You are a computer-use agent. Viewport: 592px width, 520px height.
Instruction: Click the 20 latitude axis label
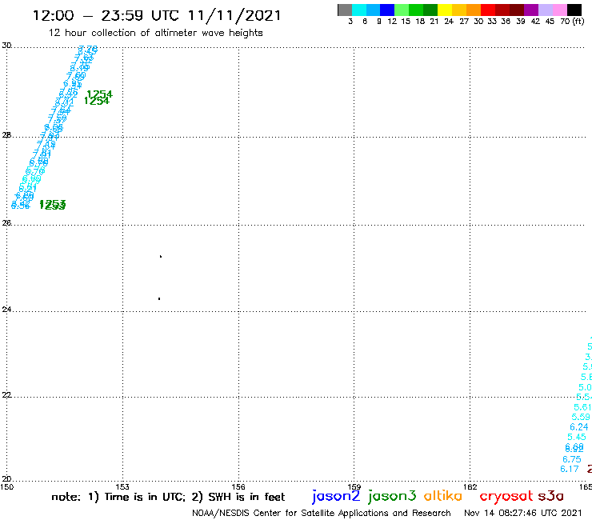point(6,479)
